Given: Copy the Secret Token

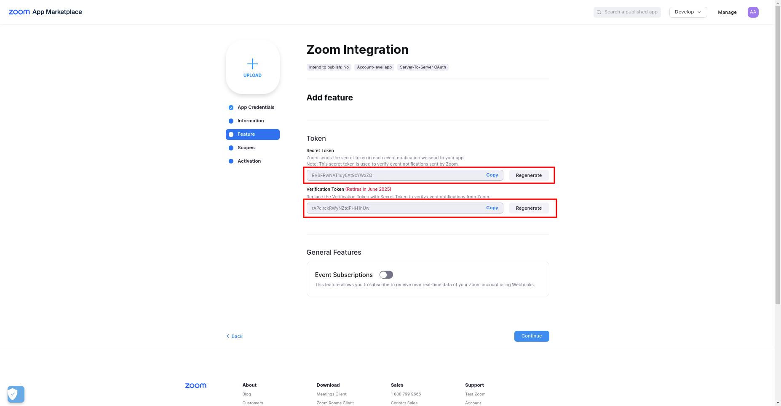Looking at the screenshot, I should (x=492, y=175).
